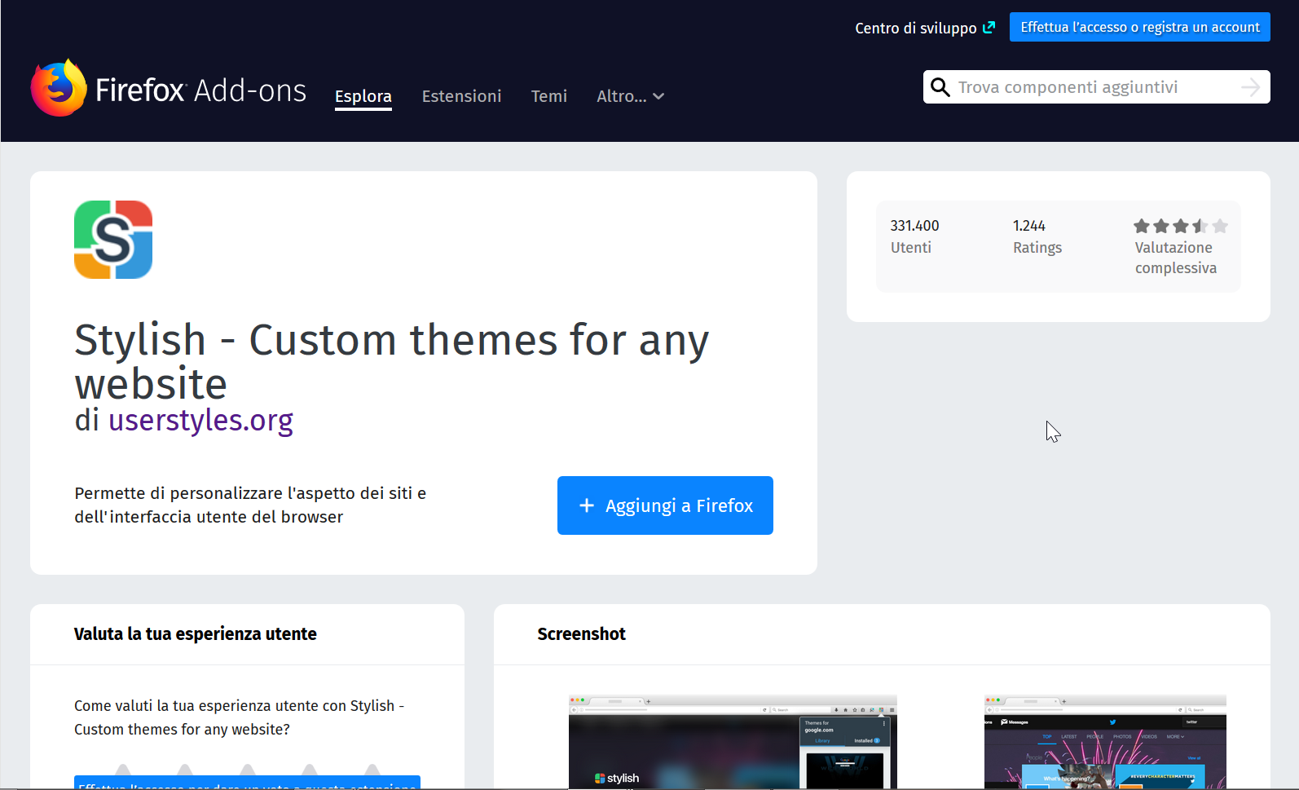The image size is (1299, 790).
Task: Click the Stylish - Custom themes title
Action: pyautogui.click(x=392, y=361)
